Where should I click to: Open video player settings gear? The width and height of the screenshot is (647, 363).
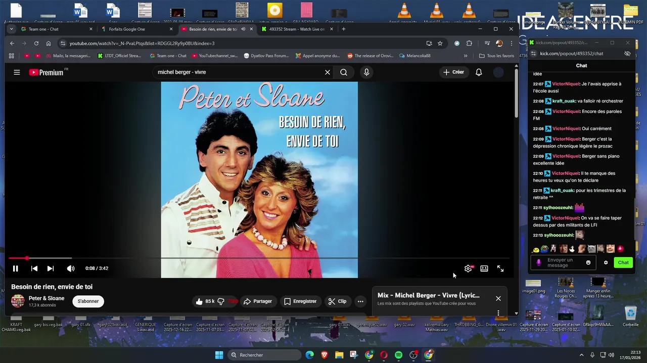point(468,268)
